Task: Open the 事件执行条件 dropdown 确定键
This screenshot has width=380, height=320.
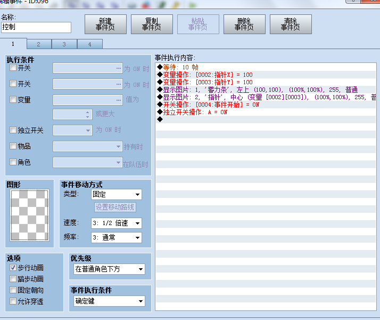Action: click(109, 301)
